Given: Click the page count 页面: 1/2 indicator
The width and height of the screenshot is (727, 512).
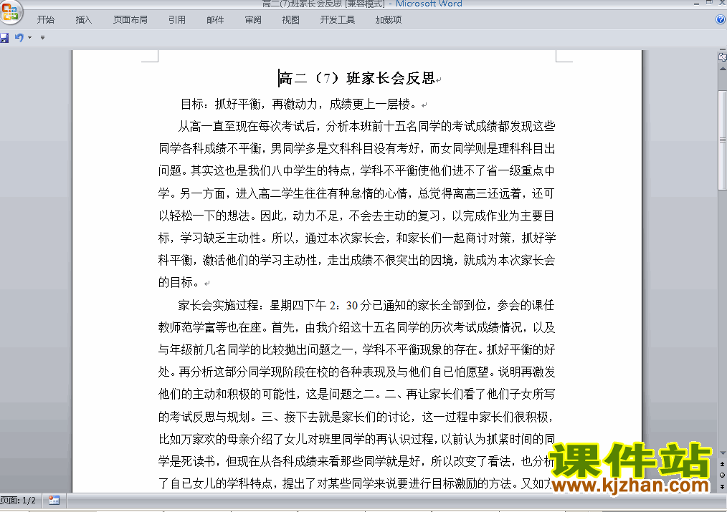Looking at the screenshot, I should 18,501.
